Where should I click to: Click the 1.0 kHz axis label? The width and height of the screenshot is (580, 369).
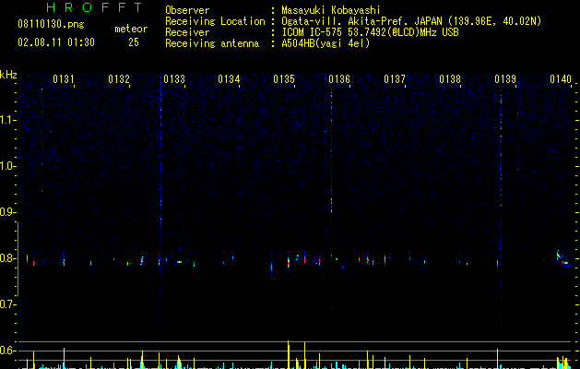pyautogui.click(x=8, y=166)
